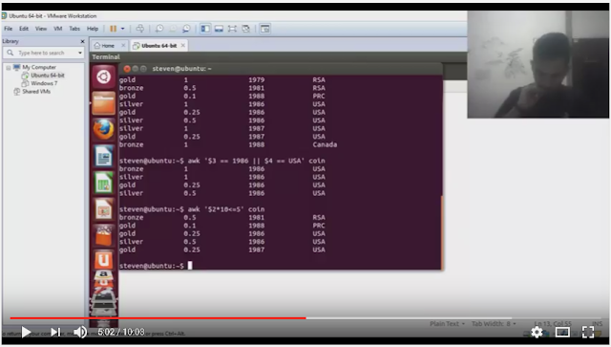
Task: Send Ctrl+Alt+Del to the virtual machine
Action: 140,29
